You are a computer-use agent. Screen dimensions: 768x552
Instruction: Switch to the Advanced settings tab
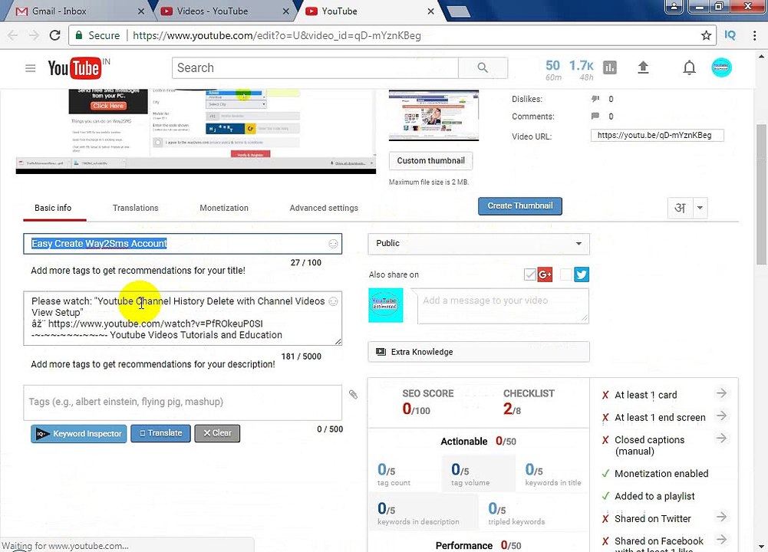pyautogui.click(x=324, y=208)
